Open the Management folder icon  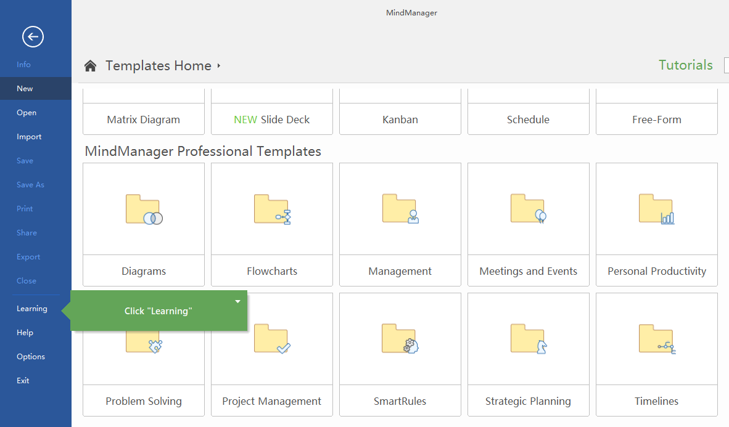(400, 209)
